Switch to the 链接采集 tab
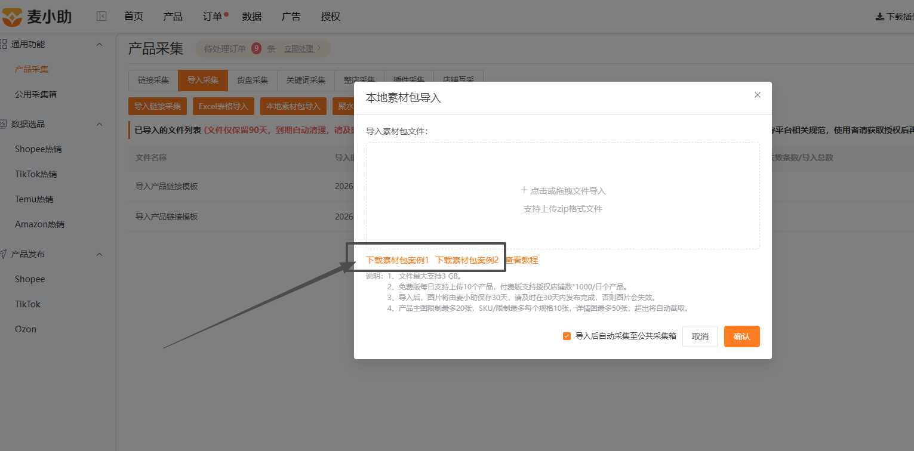 tap(153, 81)
